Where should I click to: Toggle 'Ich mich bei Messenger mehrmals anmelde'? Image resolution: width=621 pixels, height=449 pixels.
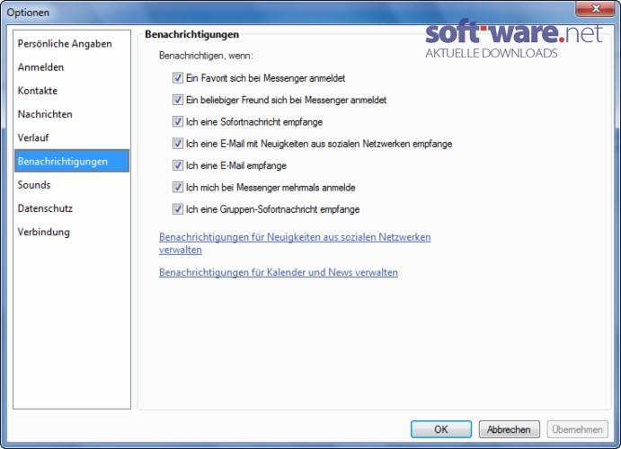tap(178, 187)
